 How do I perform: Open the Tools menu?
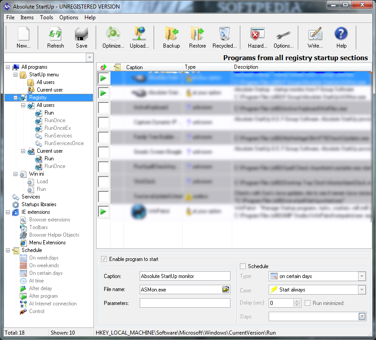[x=46, y=18]
